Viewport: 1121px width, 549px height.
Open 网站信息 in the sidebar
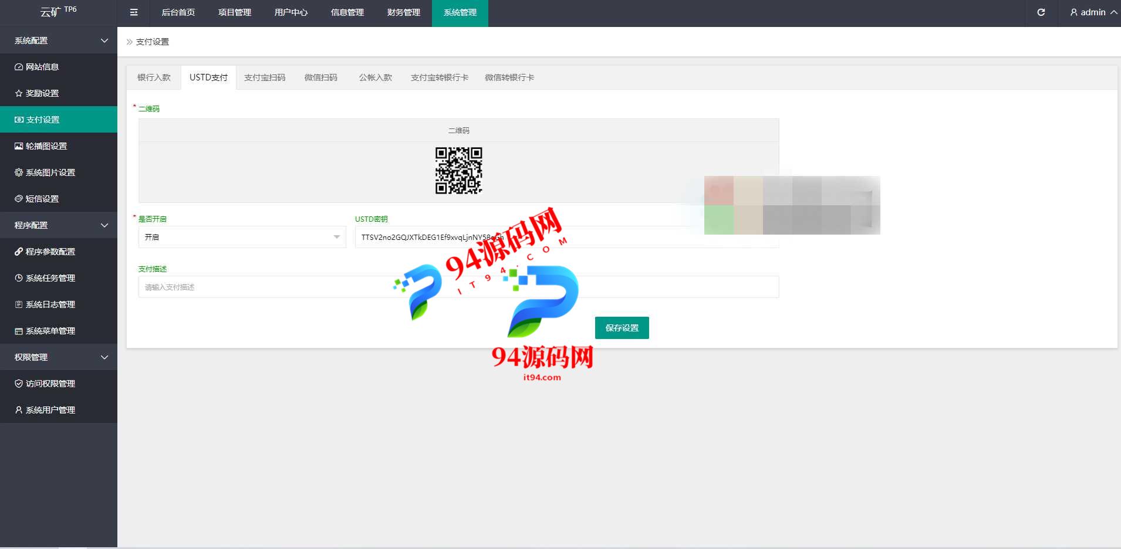pyautogui.click(x=59, y=67)
